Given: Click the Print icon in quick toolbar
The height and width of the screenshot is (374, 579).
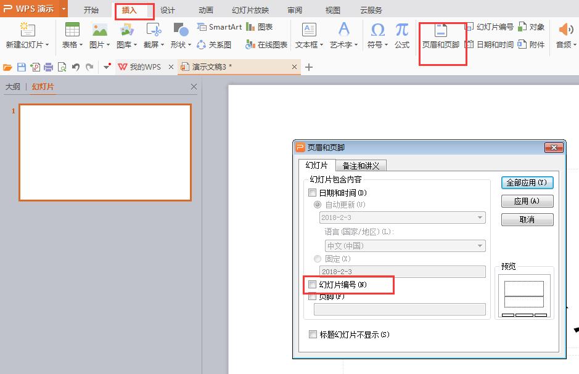Looking at the screenshot, I should click(x=48, y=67).
